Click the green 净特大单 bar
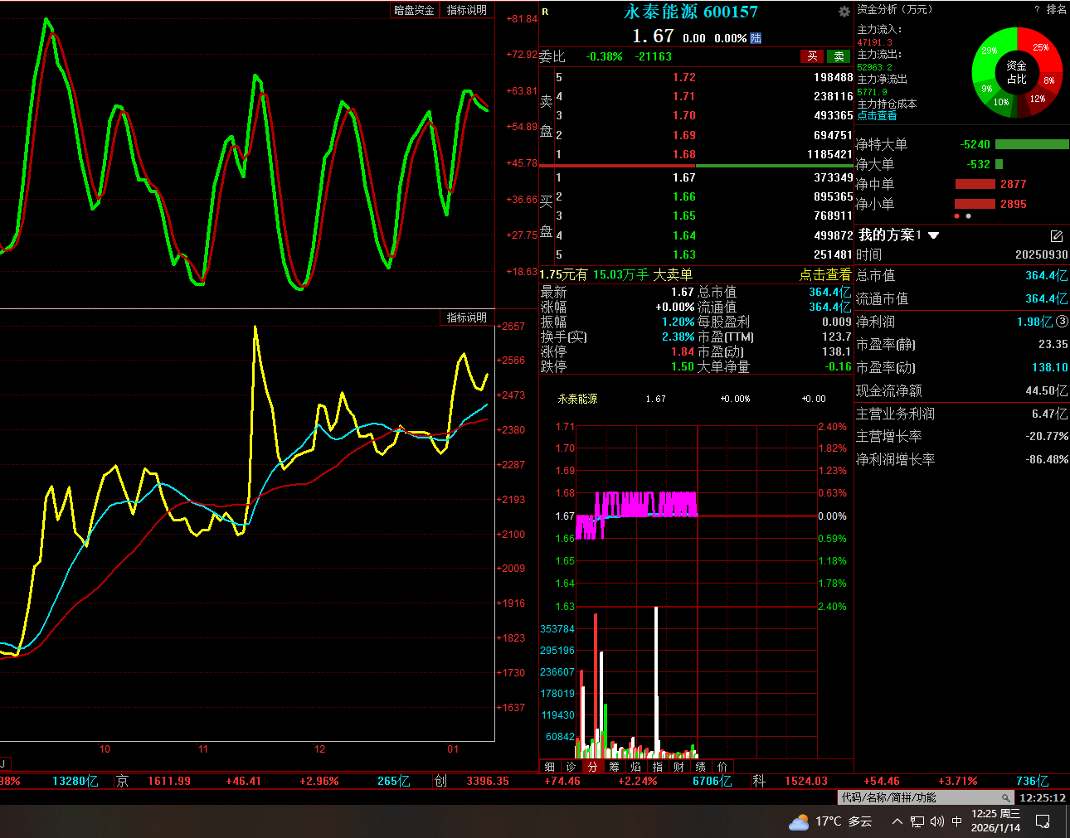This screenshot has width=1070, height=838. pos(1031,144)
